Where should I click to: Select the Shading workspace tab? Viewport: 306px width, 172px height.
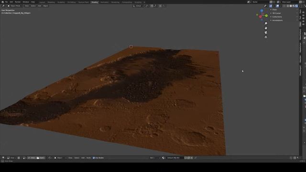coord(95,2)
